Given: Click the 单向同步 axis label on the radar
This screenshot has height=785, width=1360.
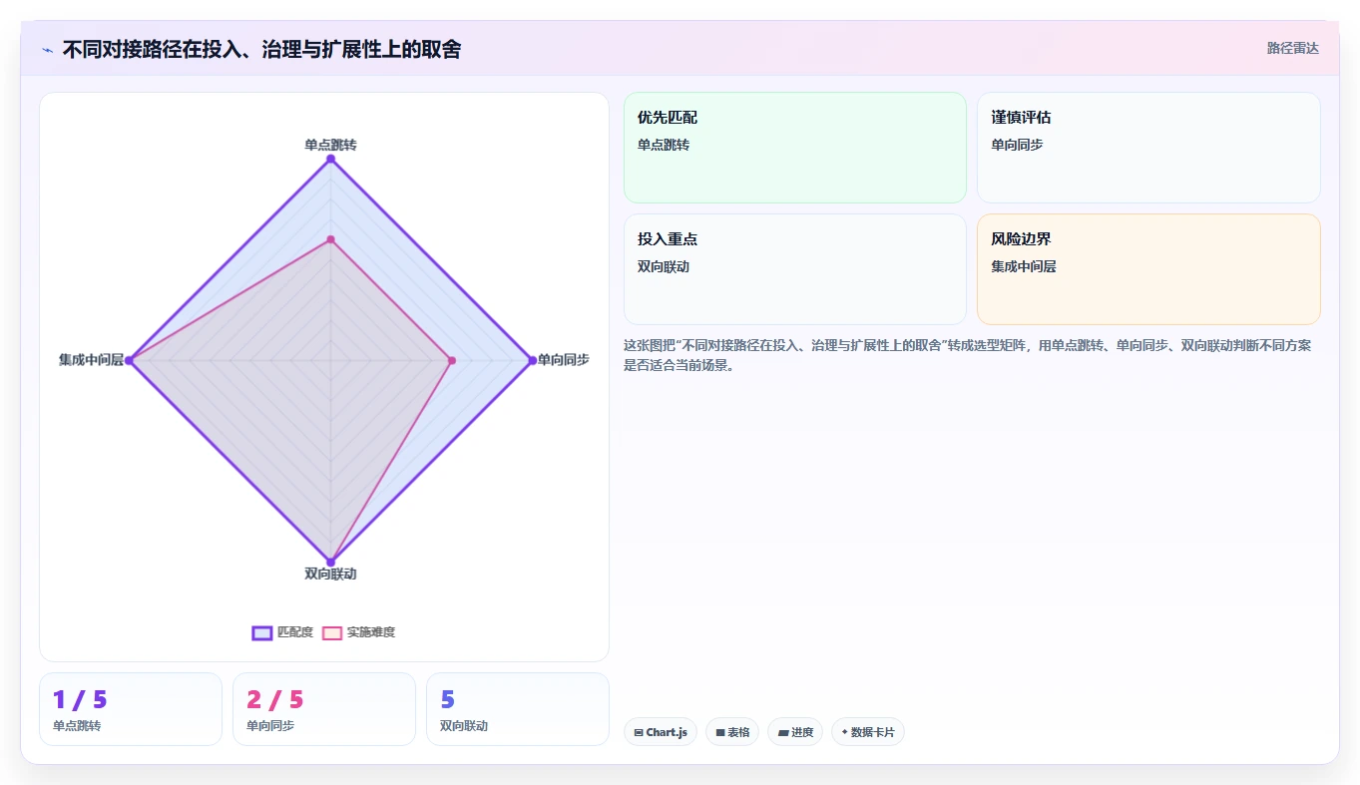Looking at the screenshot, I should click(x=563, y=360).
